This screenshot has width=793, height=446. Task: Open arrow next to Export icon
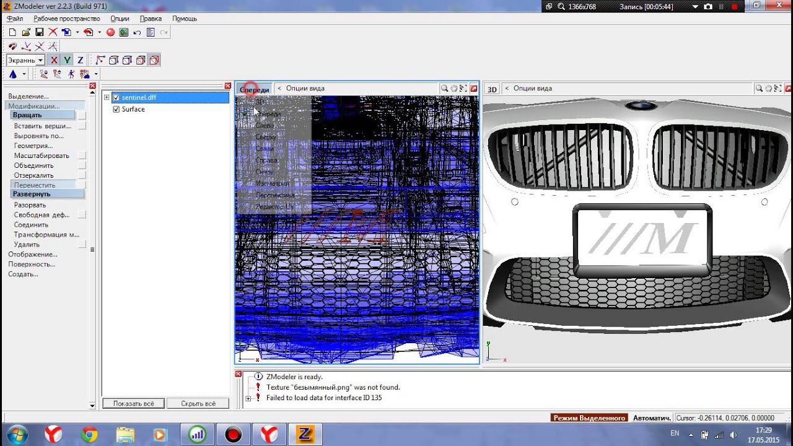pos(99,32)
